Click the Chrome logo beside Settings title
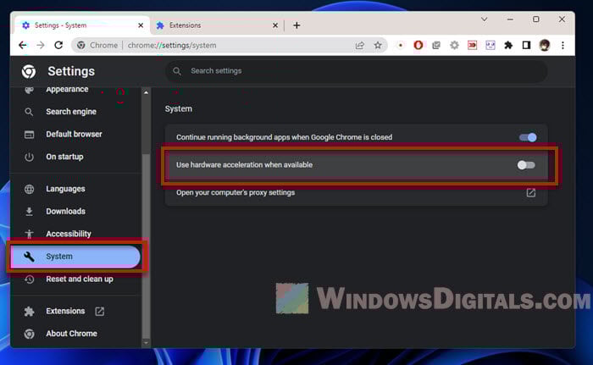 [29, 71]
